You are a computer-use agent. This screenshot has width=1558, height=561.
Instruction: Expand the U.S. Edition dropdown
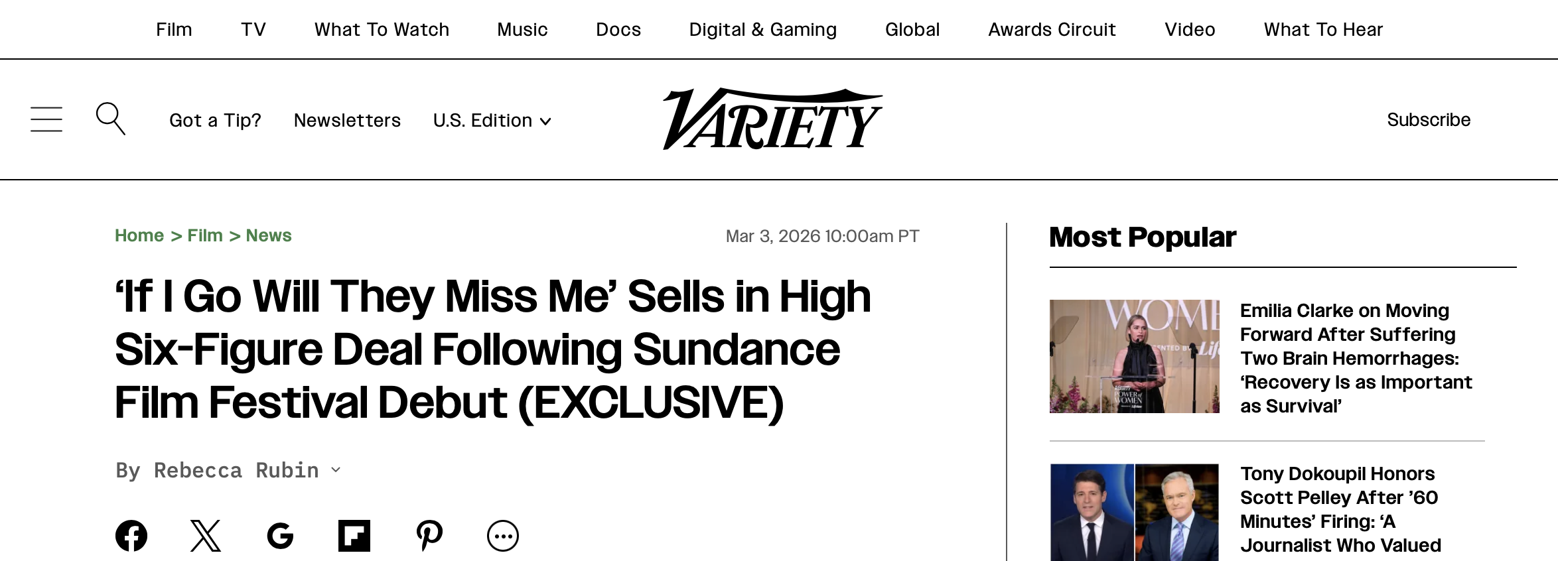[x=492, y=120]
